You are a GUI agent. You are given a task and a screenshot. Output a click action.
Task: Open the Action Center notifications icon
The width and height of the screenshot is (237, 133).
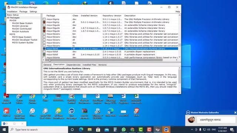pos(232,130)
